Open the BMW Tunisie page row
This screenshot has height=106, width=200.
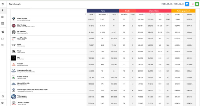tap(49, 19)
